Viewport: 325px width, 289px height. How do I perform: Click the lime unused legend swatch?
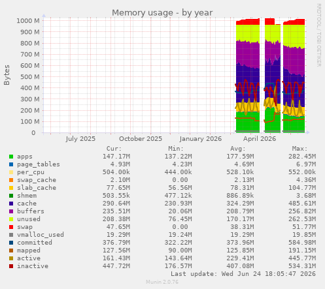pyautogui.click(x=11, y=219)
